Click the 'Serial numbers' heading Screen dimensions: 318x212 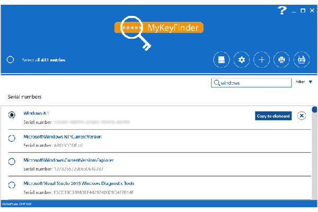pos(24,97)
